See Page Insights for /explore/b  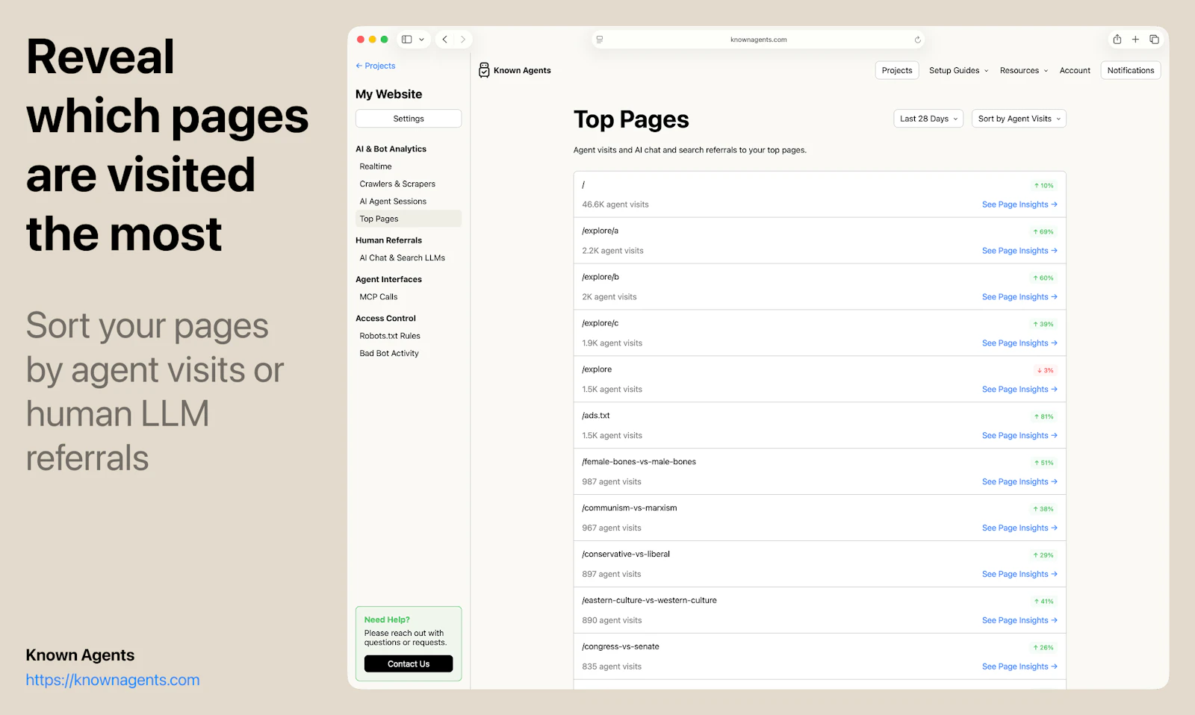(1019, 297)
